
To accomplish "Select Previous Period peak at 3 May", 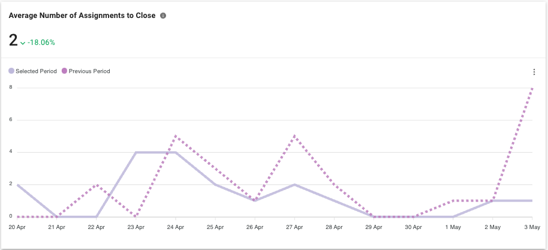I will pos(532,88).
